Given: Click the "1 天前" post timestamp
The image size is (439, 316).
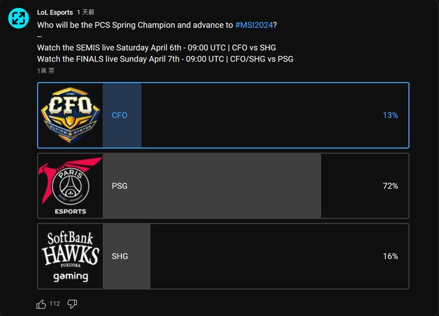Looking at the screenshot, I should [x=86, y=12].
